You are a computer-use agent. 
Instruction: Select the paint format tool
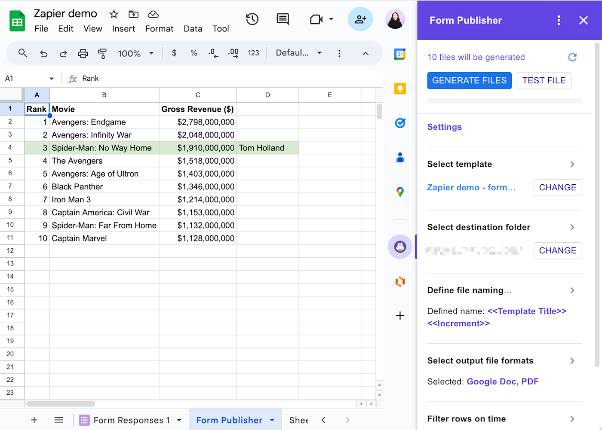pyautogui.click(x=102, y=54)
